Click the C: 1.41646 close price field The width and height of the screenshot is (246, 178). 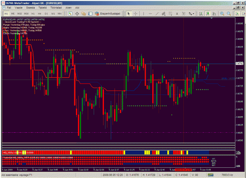click(181, 175)
